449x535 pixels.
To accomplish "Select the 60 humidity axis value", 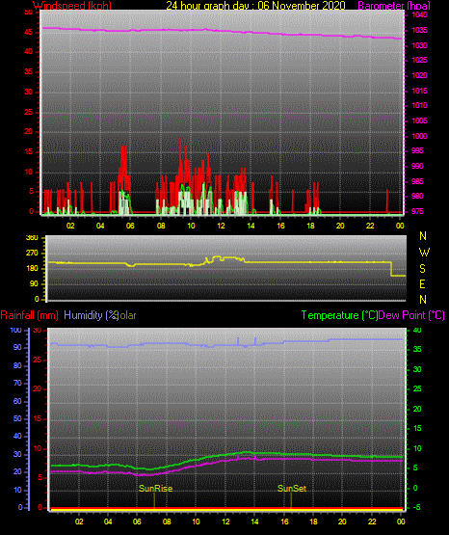I will click(x=17, y=402).
